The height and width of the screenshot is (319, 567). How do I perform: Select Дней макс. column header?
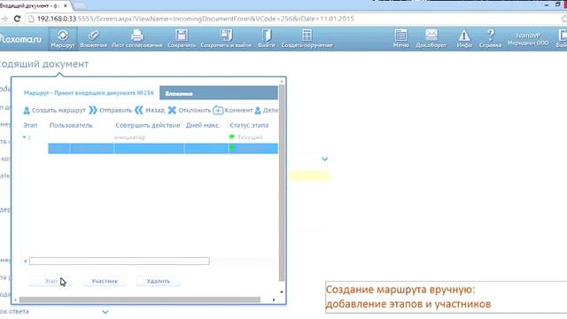203,125
